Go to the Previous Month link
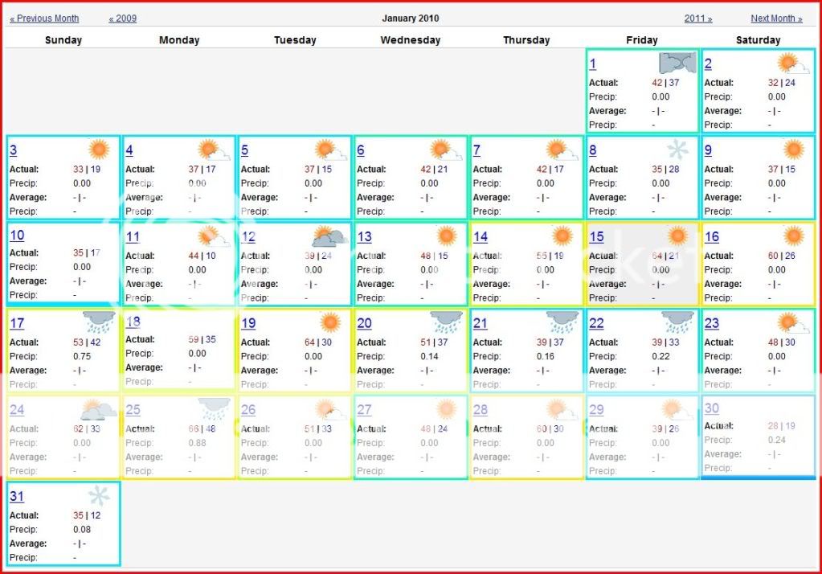The image size is (822, 574). pyautogui.click(x=44, y=18)
